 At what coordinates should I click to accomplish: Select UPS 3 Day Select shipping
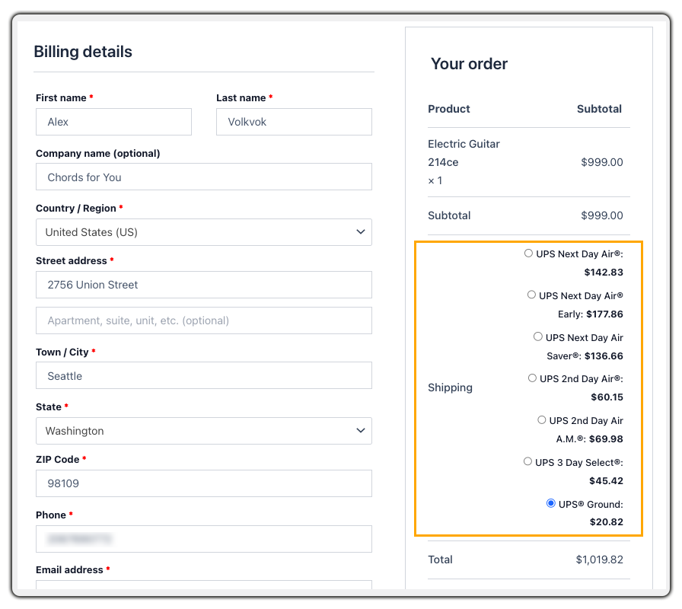(527, 461)
